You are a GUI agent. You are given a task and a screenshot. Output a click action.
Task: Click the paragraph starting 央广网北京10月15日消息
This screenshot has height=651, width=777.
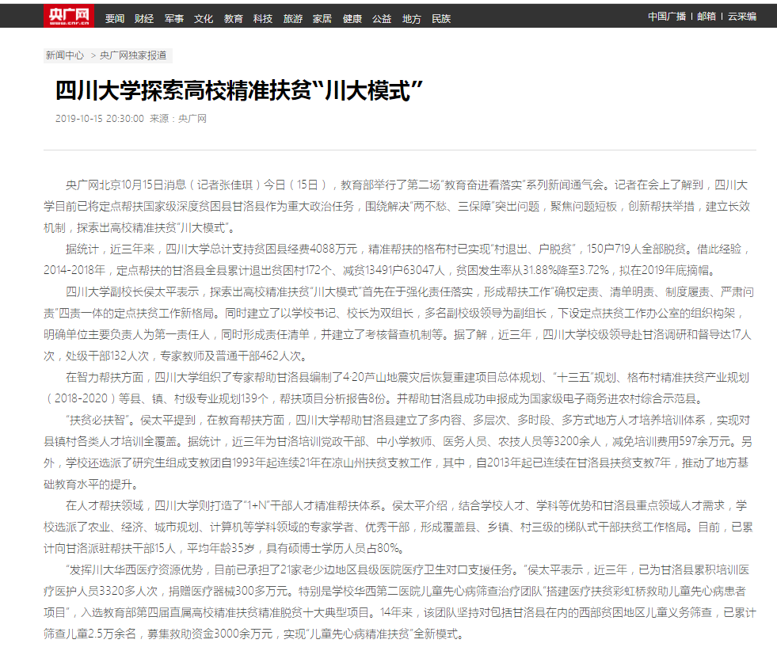[397, 206]
